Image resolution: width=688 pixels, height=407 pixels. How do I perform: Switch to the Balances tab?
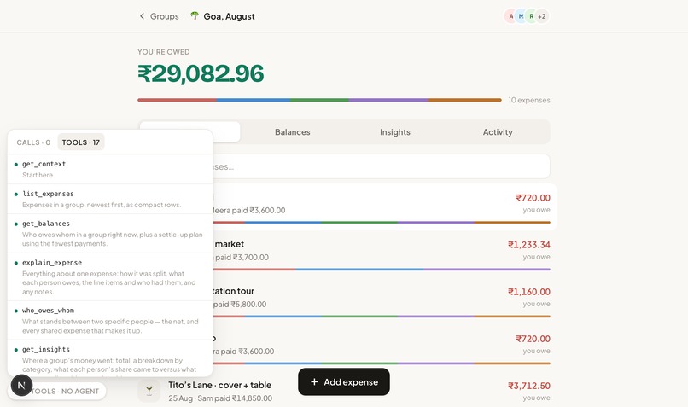(x=292, y=132)
